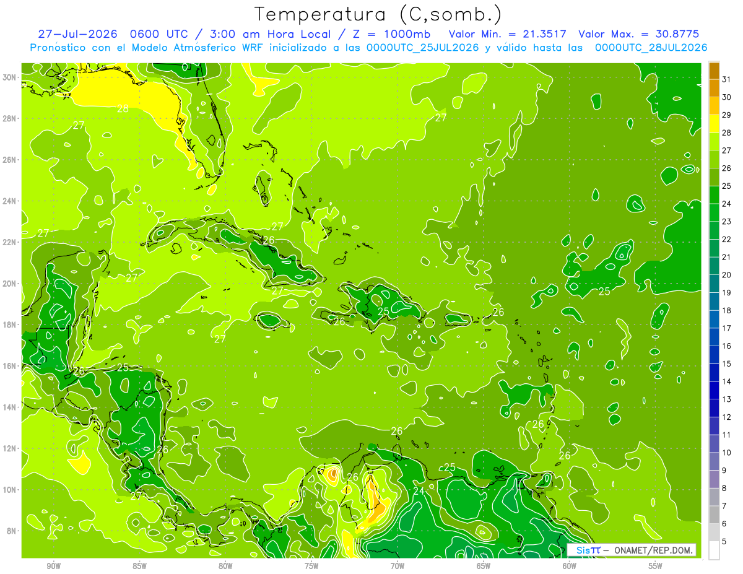Click the 75W longitude axis label
Viewport: 743px width, 574px height.
[311, 566]
